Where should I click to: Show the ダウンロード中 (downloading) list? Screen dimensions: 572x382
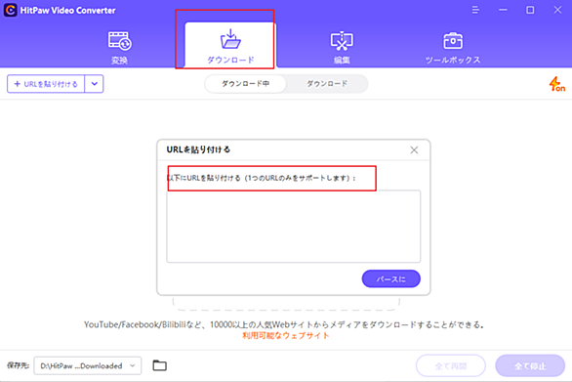pyautogui.click(x=246, y=84)
